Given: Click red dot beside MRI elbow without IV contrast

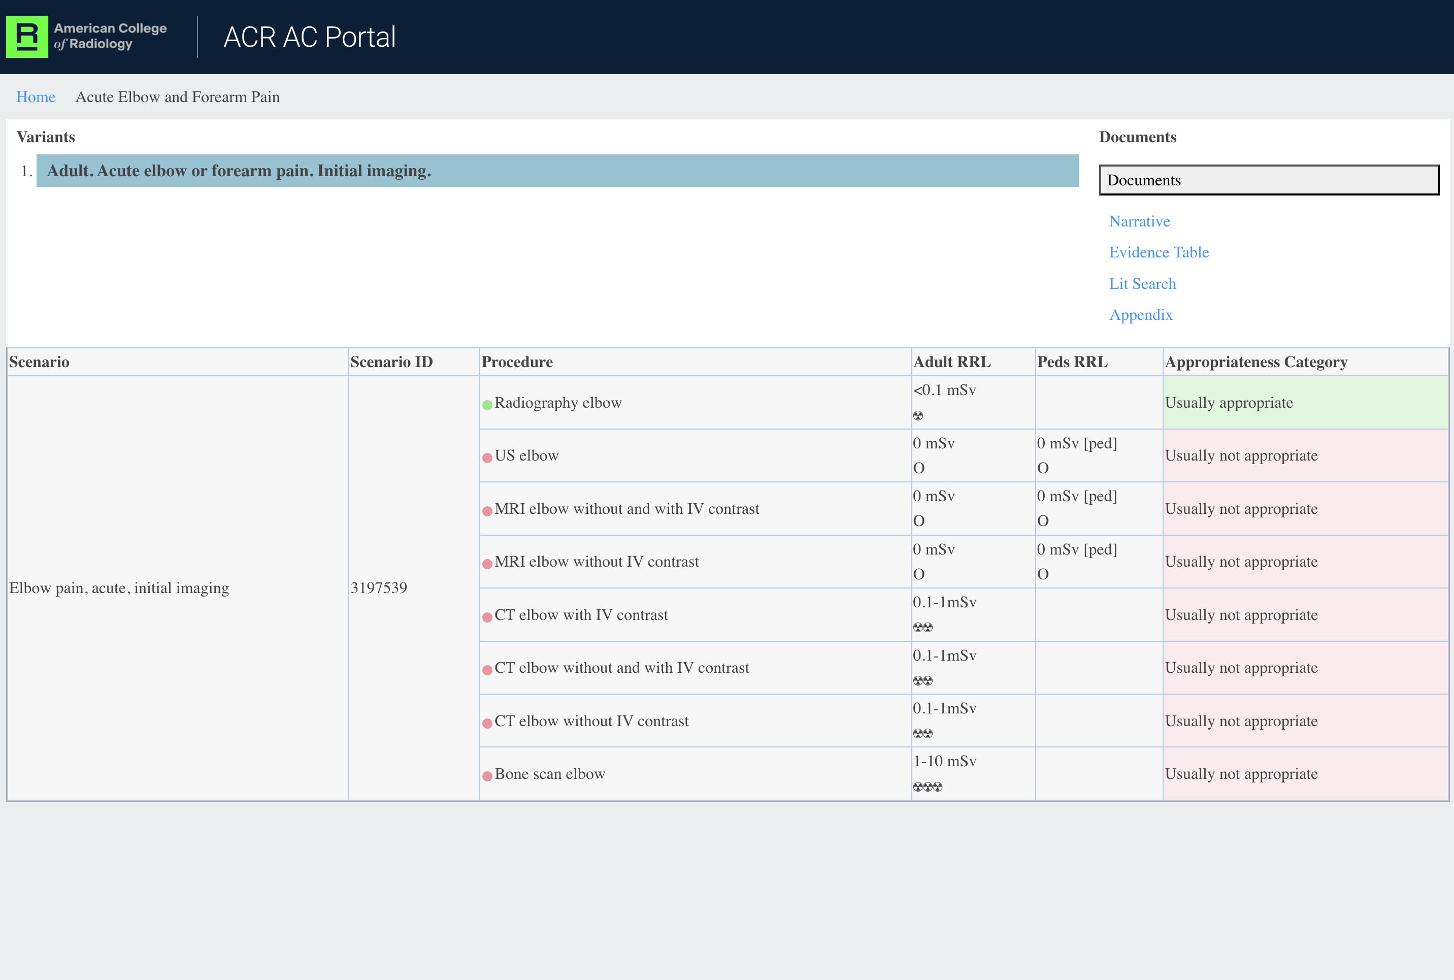Looking at the screenshot, I should pyautogui.click(x=487, y=564).
